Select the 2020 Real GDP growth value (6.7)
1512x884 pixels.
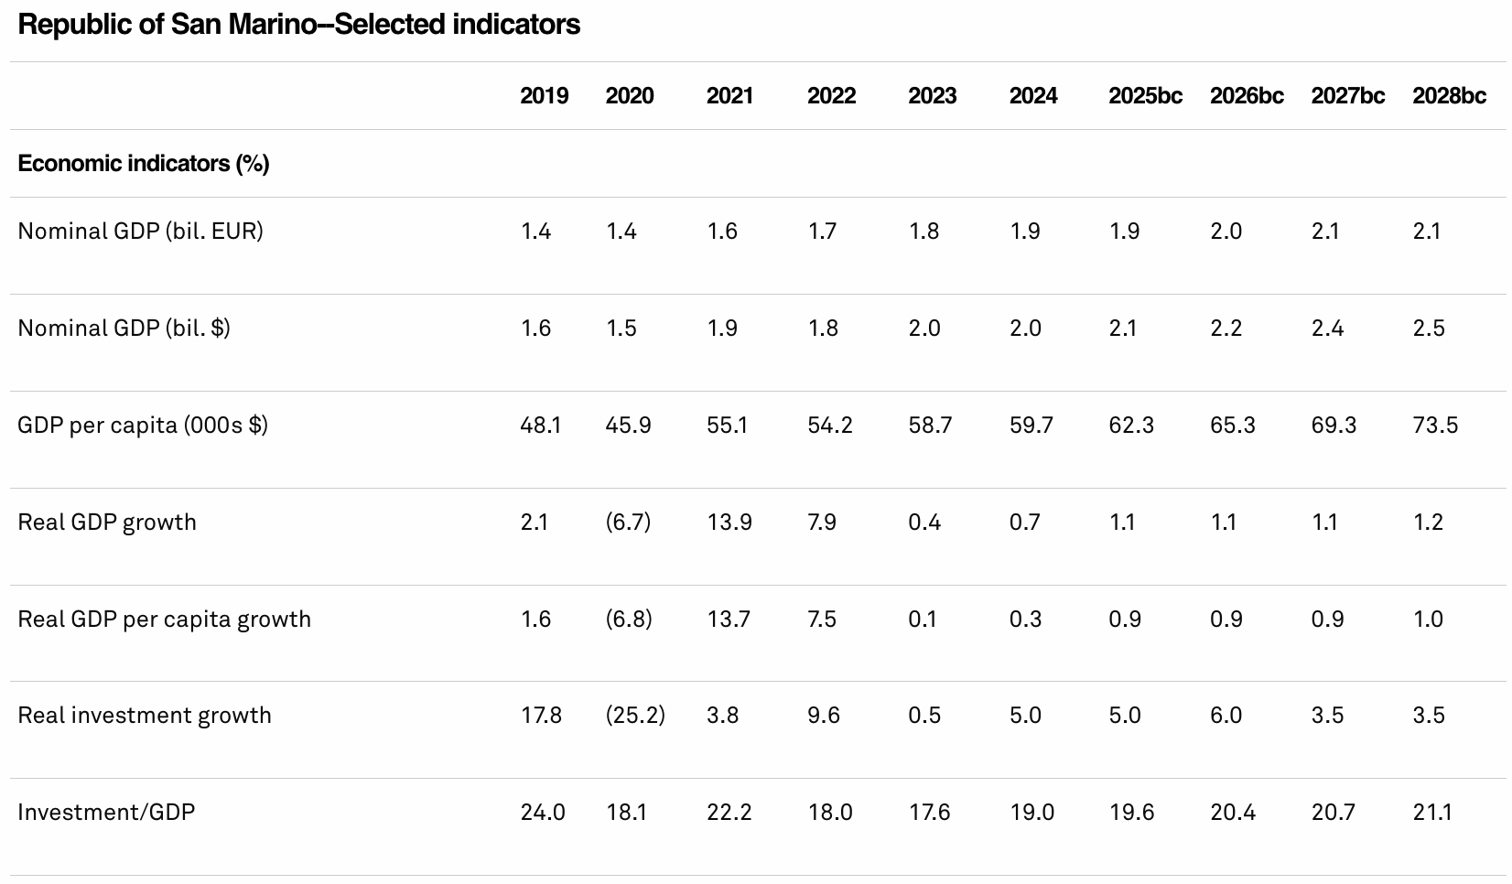pos(628,522)
